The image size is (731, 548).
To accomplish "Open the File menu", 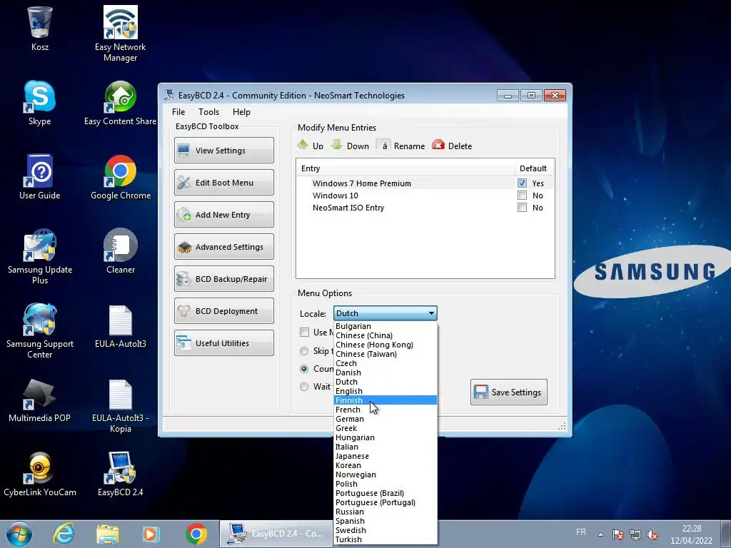I will (178, 112).
